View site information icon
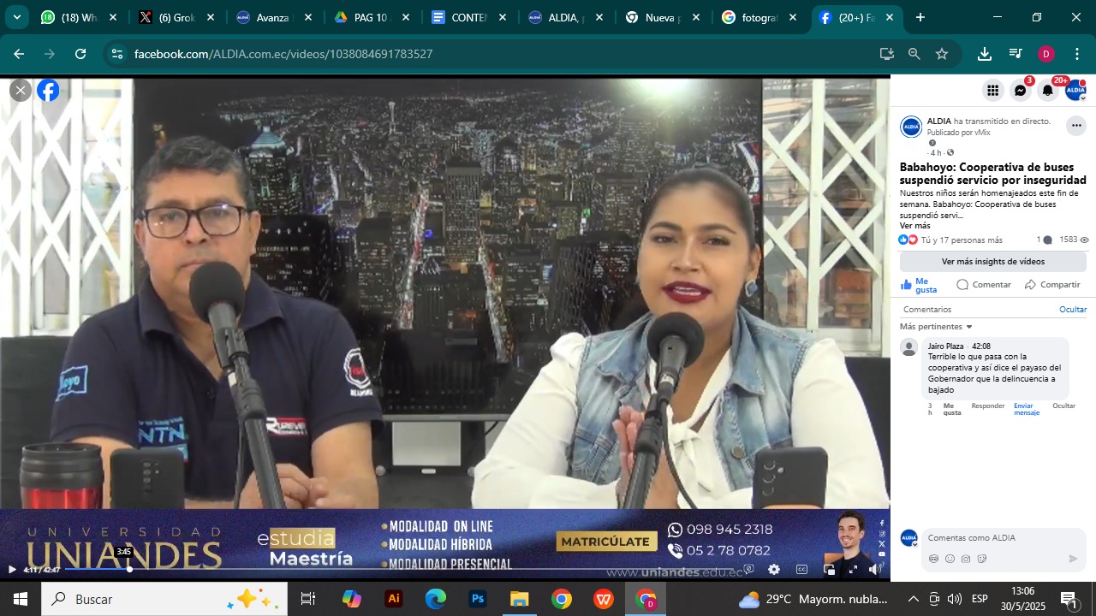Viewport: 1096px width, 616px height. click(x=118, y=54)
